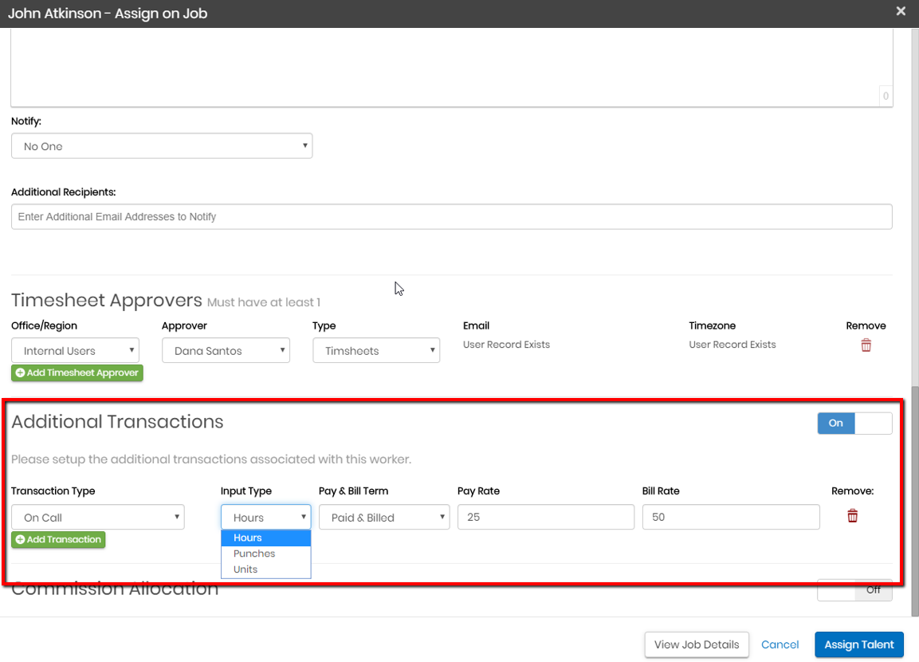Pick Units option in Input Type list
The height and width of the screenshot is (662, 919).
[x=265, y=569]
